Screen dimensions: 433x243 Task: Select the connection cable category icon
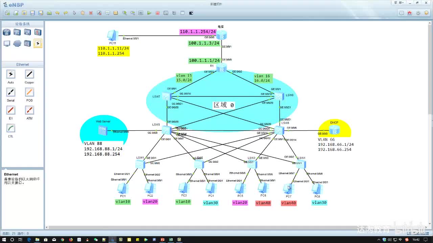pyautogui.click(x=38, y=43)
